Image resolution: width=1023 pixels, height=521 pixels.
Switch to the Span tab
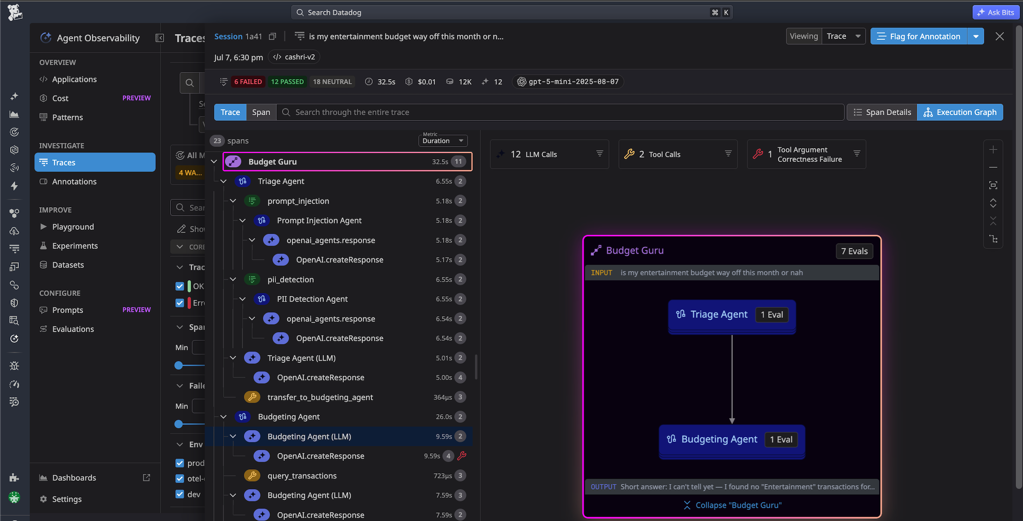tap(261, 112)
